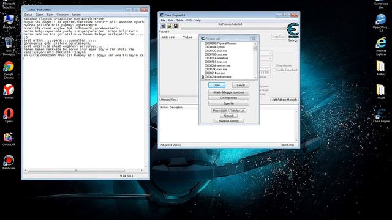Click the Memory View button
392x220 pixels.
tap(169, 100)
